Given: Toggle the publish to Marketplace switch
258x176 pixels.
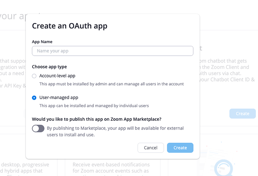Looking at the screenshot, I should pos(38,129).
